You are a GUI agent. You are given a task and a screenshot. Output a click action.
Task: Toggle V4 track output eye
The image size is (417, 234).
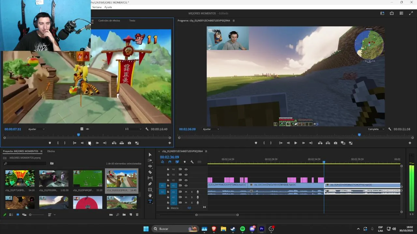pos(186,169)
